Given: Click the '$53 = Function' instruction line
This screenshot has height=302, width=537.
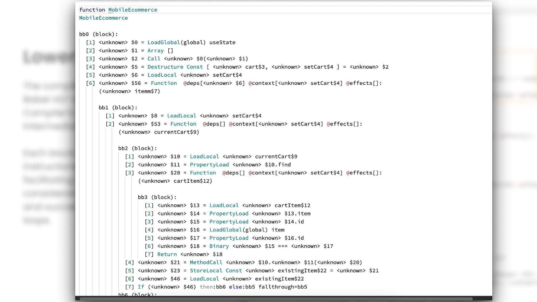Looking at the screenshot, I should 234,124.
